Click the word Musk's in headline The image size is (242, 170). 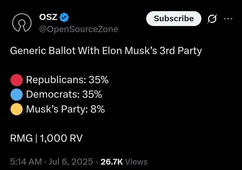pyautogui.click(x=141, y=51)
